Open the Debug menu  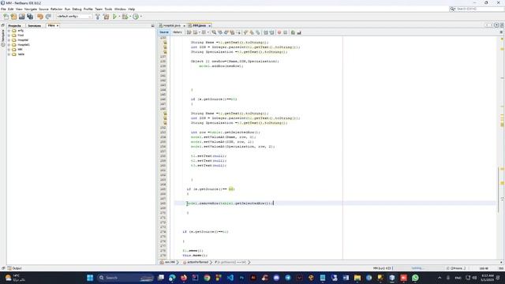[77, 9]
